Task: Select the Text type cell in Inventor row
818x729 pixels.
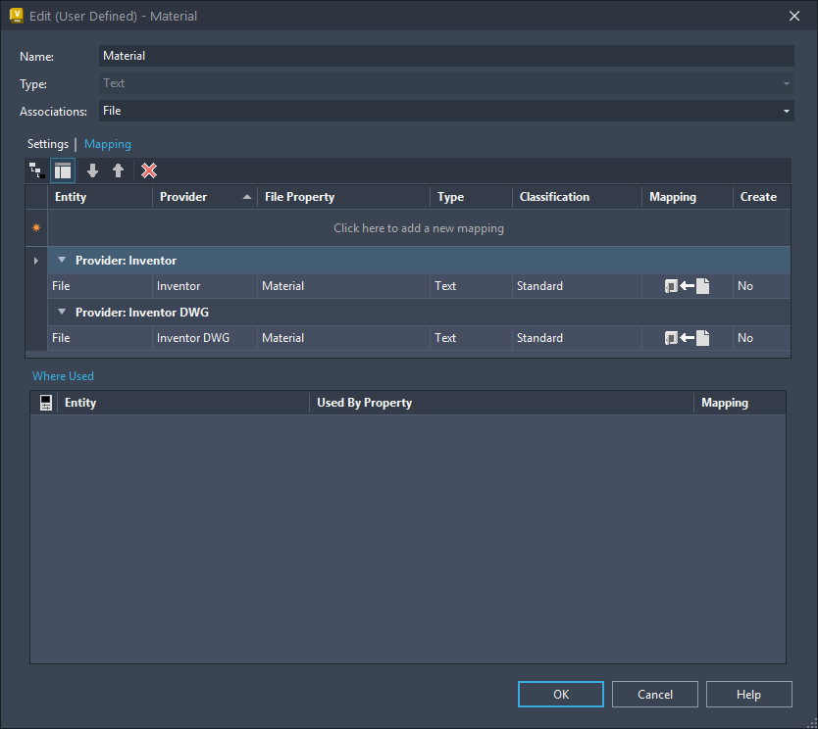Action: [471, 286]
